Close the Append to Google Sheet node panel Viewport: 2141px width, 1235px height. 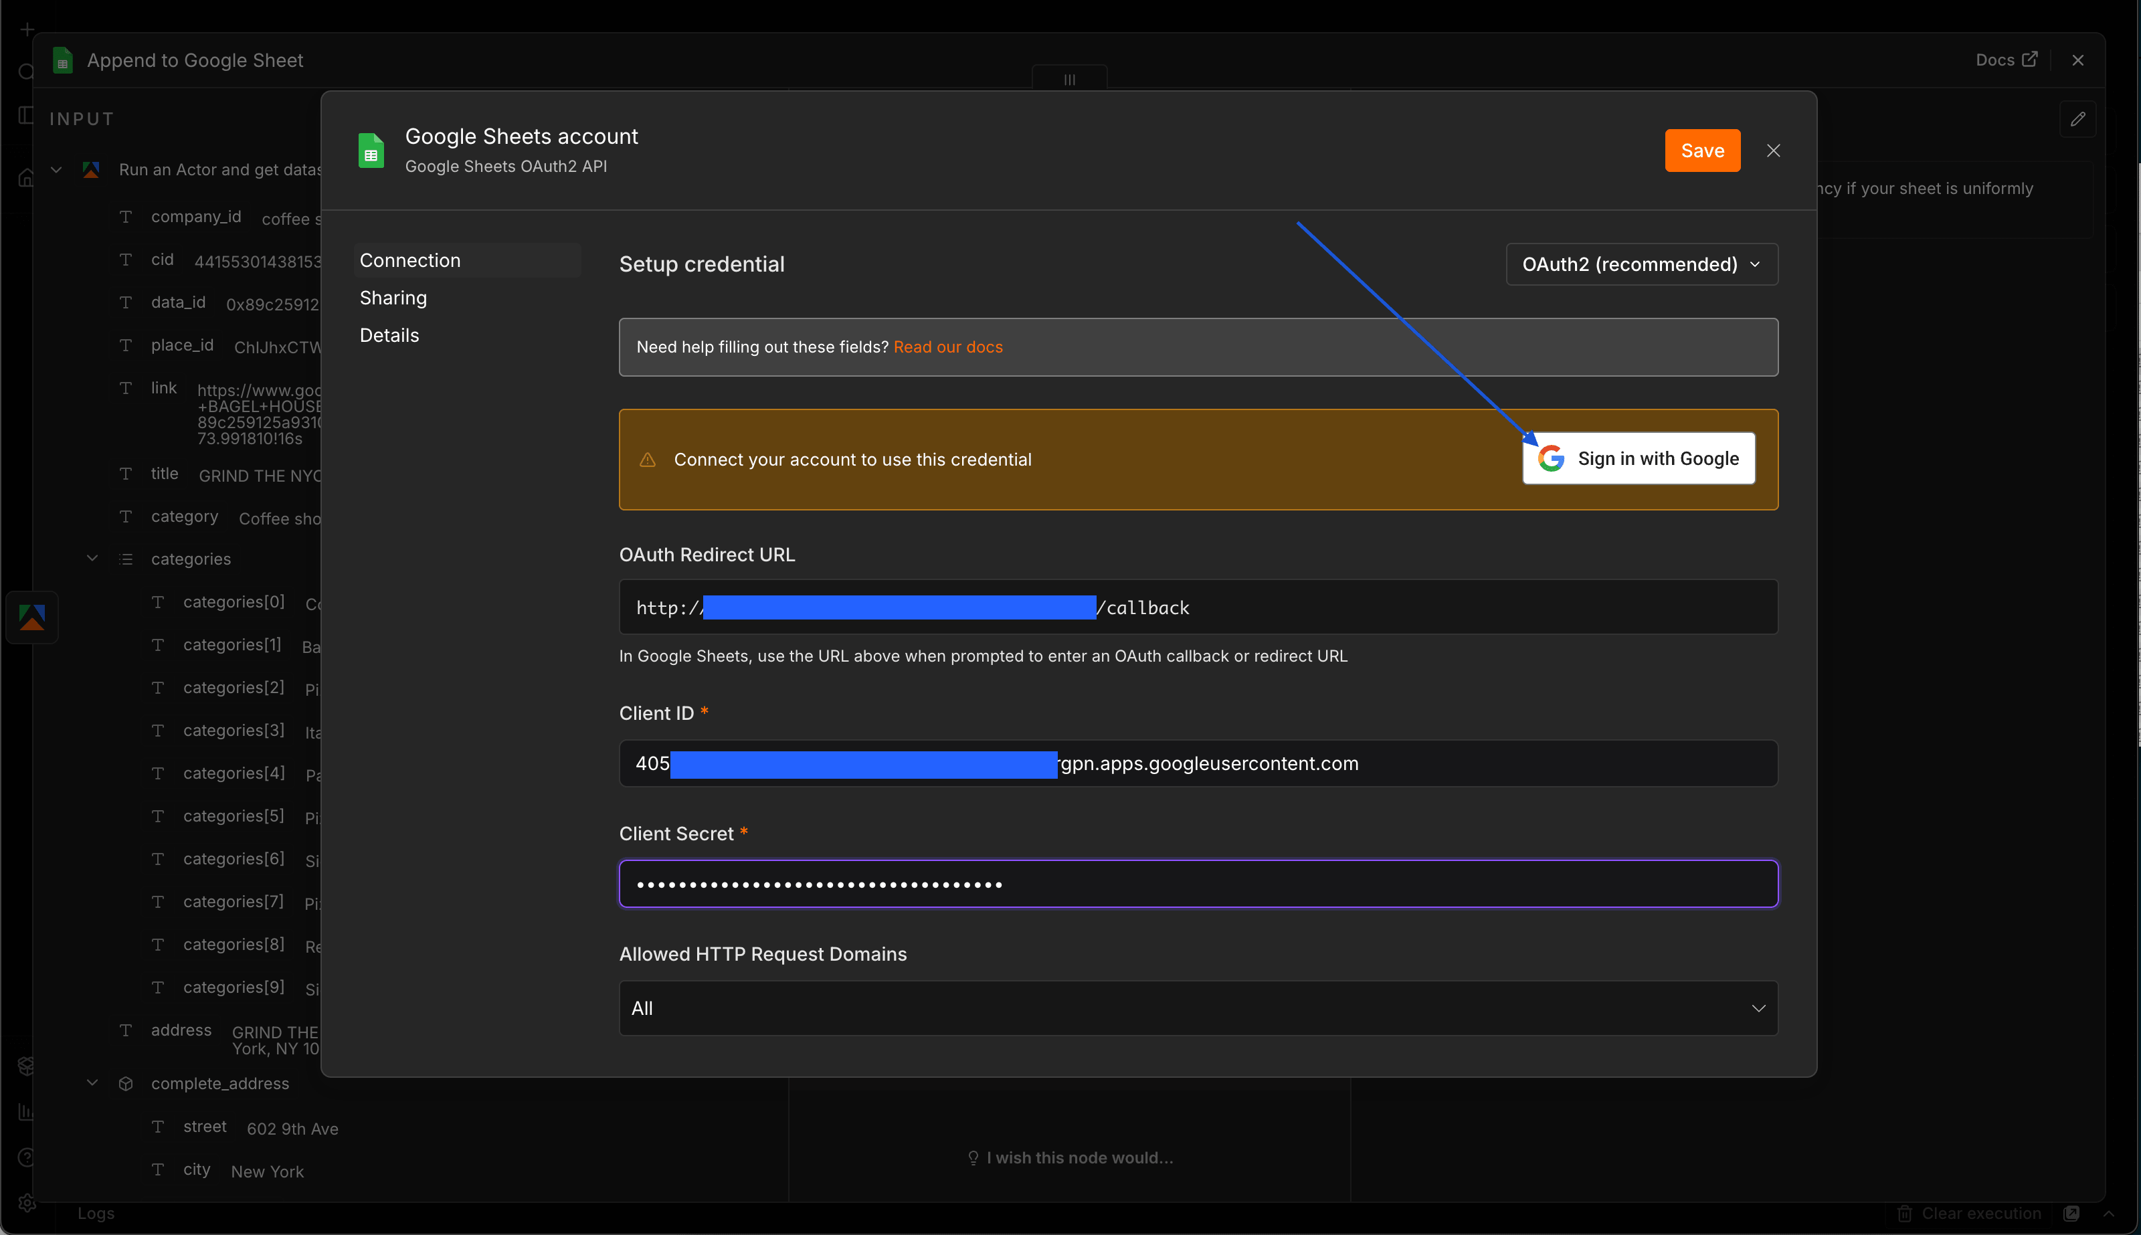pyautogui.click(x=2077, y=60)
